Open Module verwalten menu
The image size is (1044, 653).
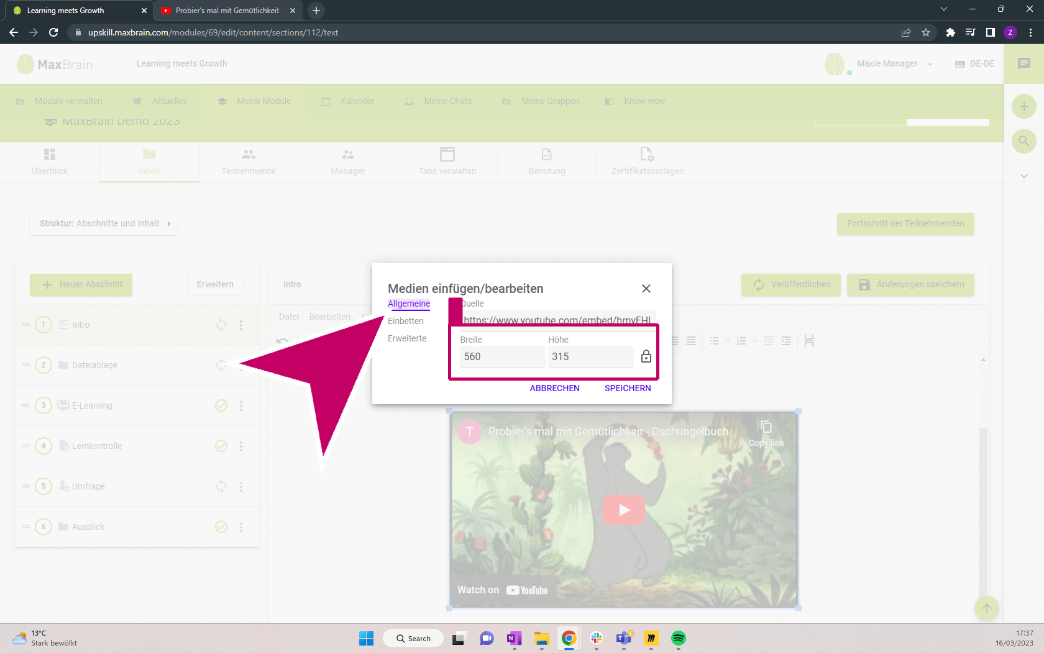tap(59, 101)
